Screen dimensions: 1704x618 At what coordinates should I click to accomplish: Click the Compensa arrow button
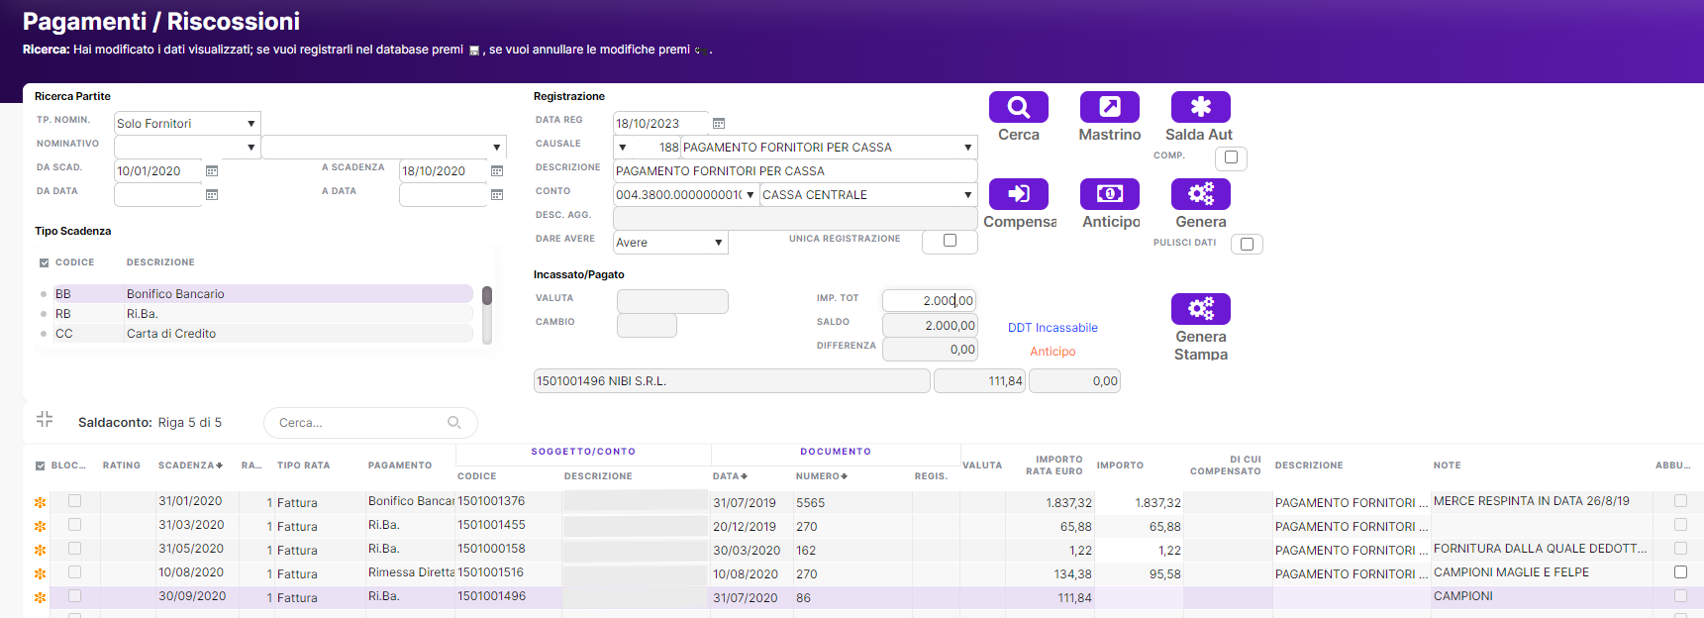click(1018, 194)
